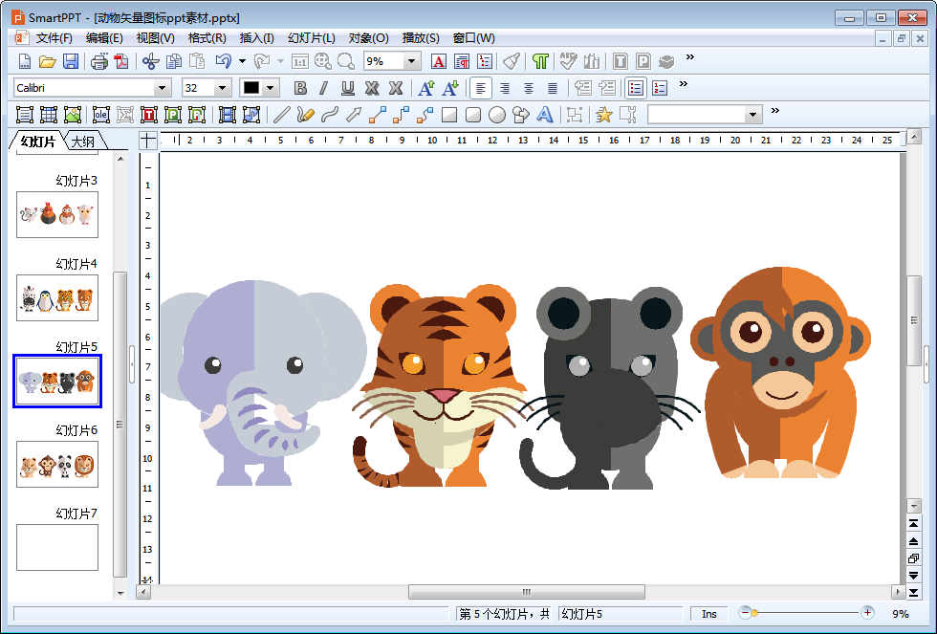Click the zoom slider handle
Image resolution: width=937 pixels, height=634 pixels.
(x=754, y=613)
